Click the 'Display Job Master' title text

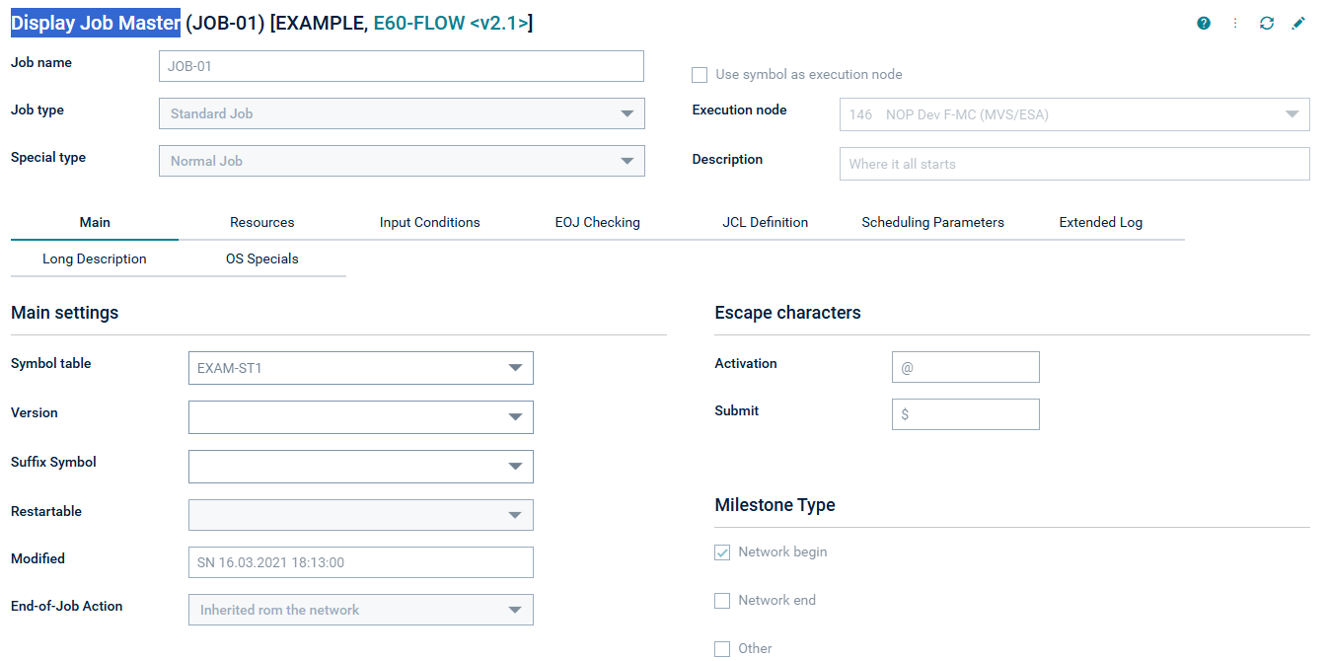[96, 23]
